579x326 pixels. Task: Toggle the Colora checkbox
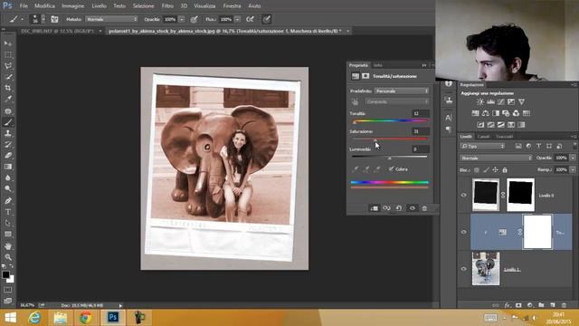(x=391, y=169)
